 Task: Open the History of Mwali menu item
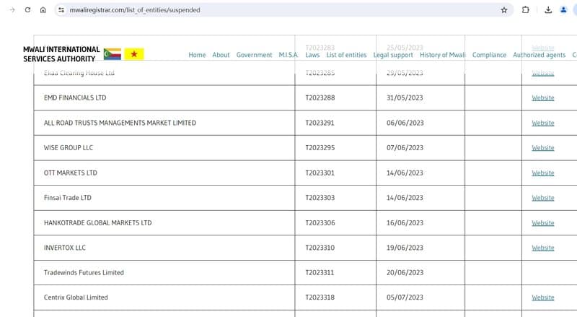click(443, 55)
